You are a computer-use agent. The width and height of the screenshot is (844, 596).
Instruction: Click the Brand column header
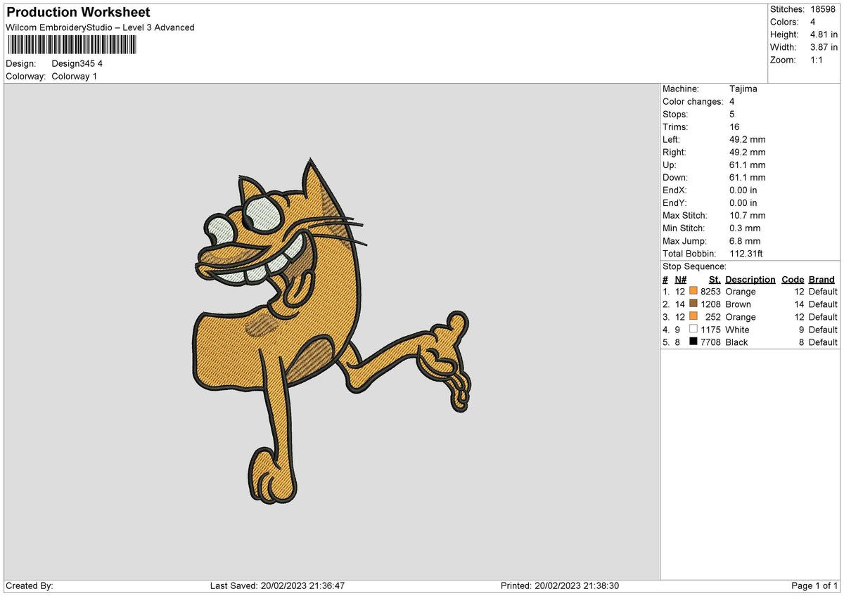pos(821,279)
